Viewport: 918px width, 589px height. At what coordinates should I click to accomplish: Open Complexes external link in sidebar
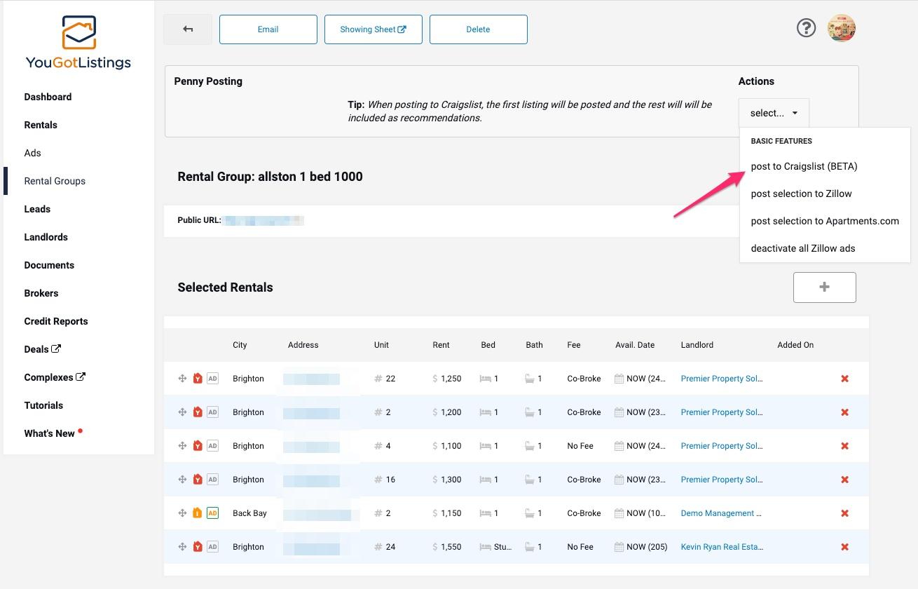[x=55, y=377]
